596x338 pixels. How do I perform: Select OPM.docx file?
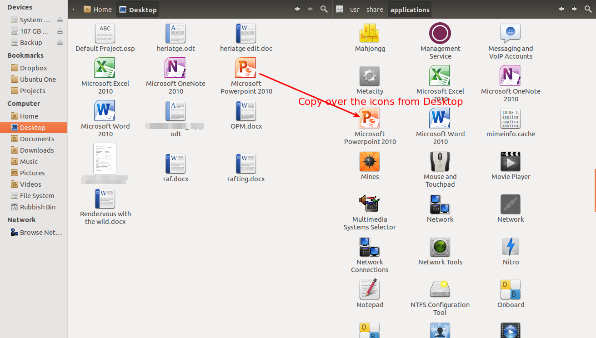pyautogui.click(x=246, y=111)
